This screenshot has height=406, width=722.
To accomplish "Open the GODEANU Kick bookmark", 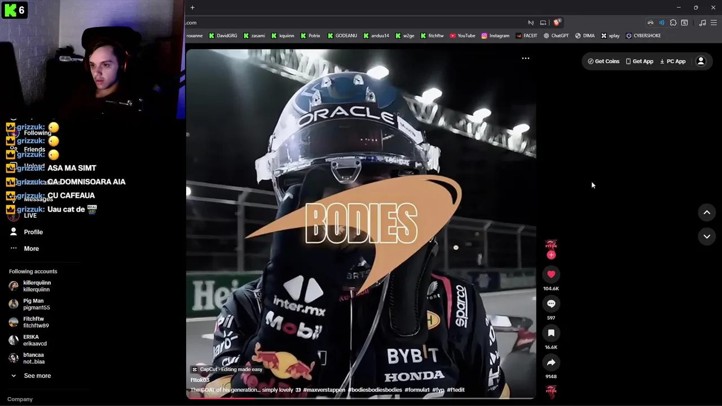I will (342, 36).
